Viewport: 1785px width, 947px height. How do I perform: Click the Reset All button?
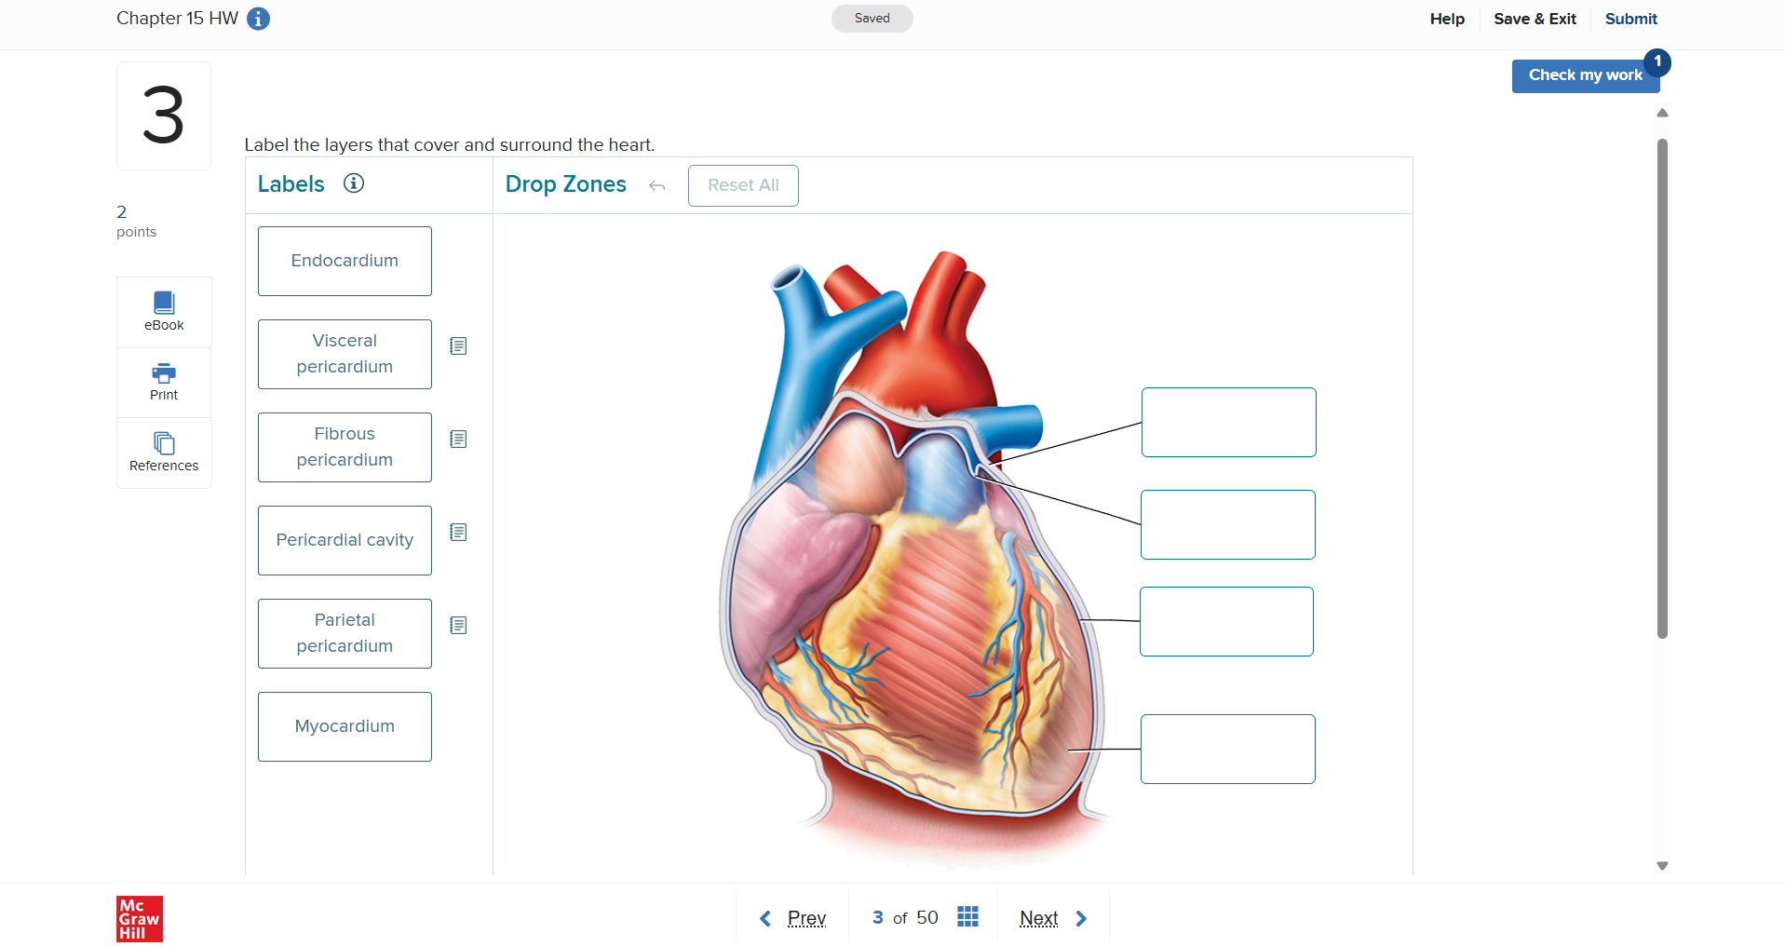point(742,185)
